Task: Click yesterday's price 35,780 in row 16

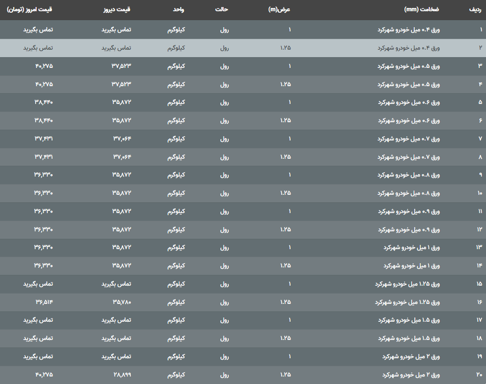Action: coord(121,302)
